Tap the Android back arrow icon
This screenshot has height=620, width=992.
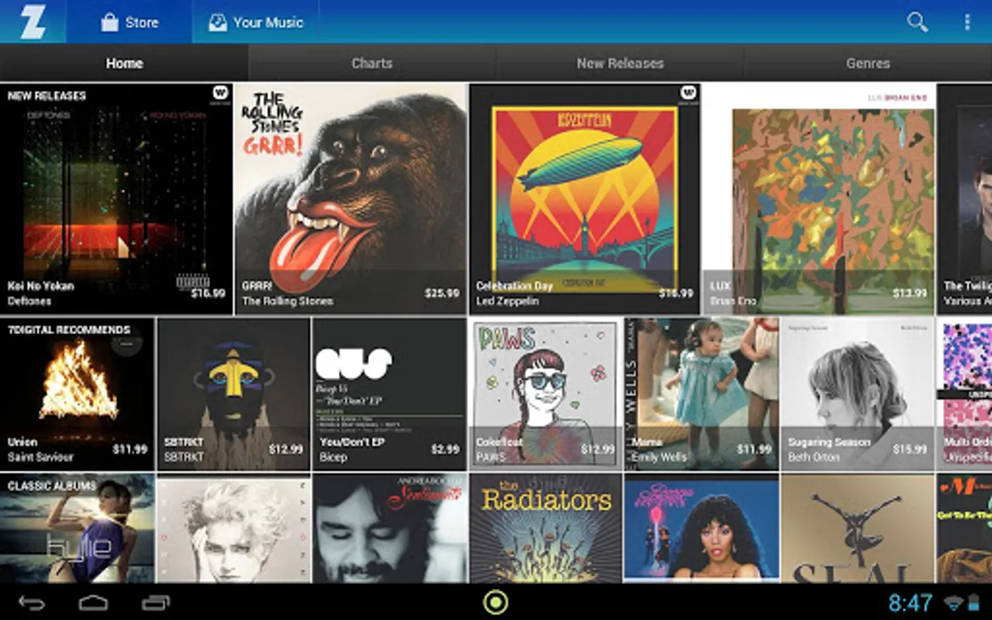(32, 603)
